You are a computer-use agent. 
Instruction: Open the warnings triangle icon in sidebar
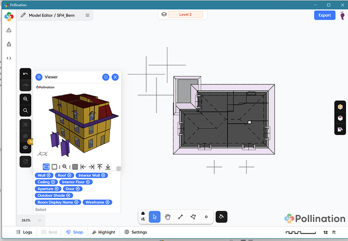(9, 30)
